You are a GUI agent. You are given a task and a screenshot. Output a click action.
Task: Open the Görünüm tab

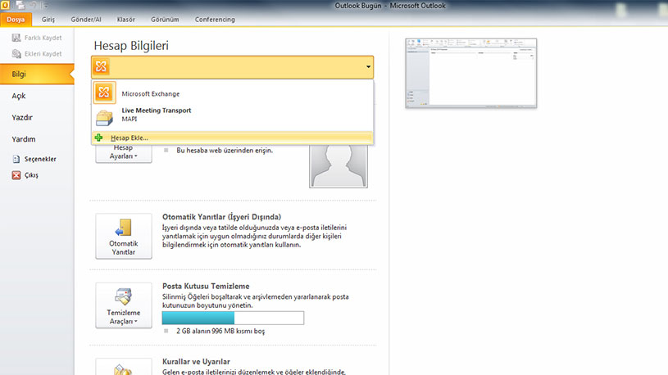tap(165, 20)
